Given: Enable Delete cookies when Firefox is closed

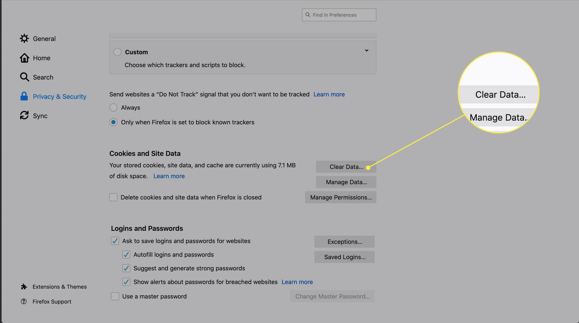Looking at the screenshot, I should pyautogui.click(x=113, y=197).
